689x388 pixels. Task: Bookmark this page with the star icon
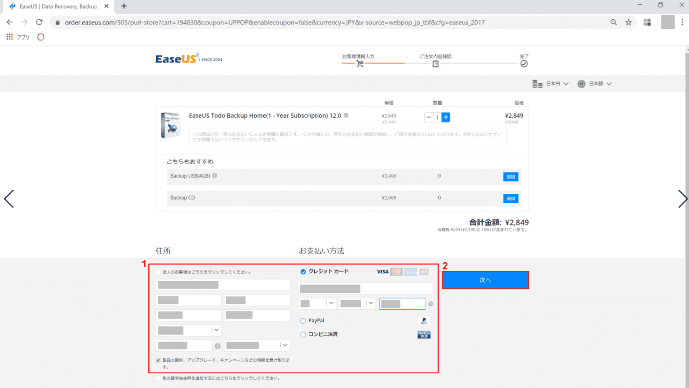click(x=628, y=22)
